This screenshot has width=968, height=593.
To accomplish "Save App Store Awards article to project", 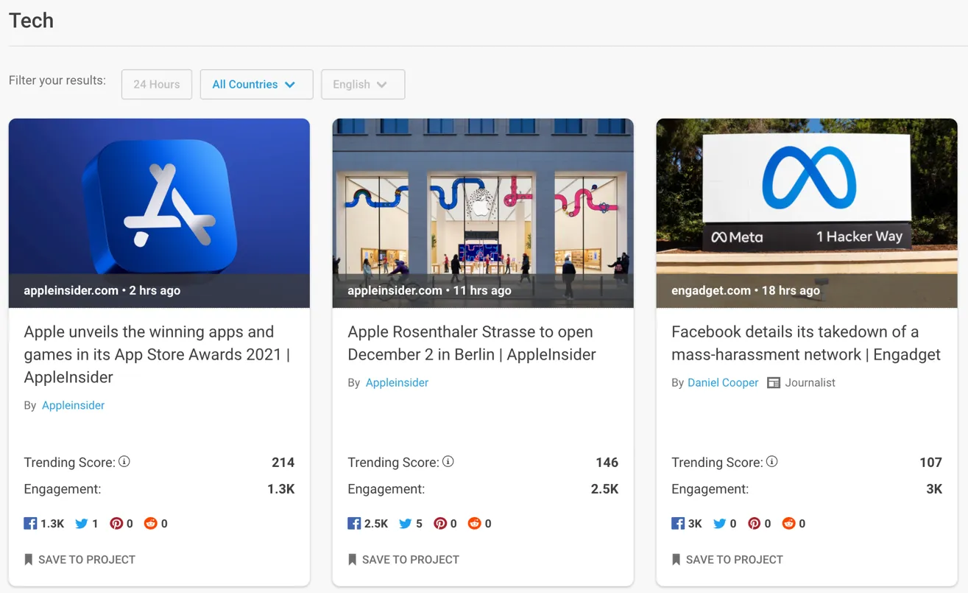I will click(x=80, y=560).
